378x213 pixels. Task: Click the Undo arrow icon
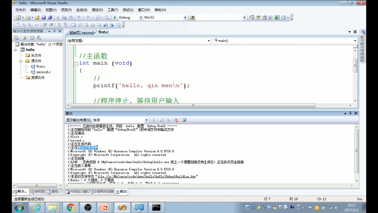point(79,17)
